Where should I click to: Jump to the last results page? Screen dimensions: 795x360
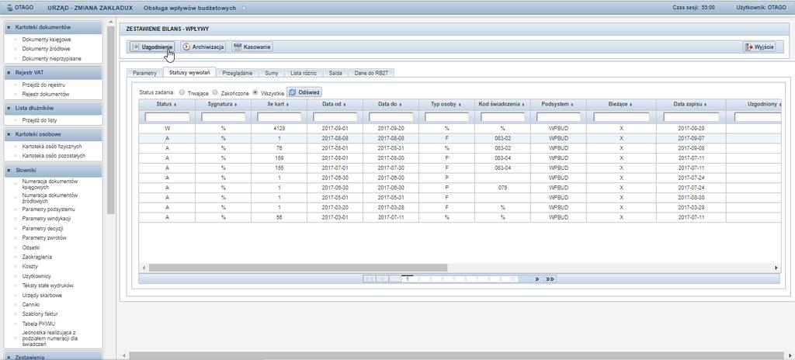(550, 279)
